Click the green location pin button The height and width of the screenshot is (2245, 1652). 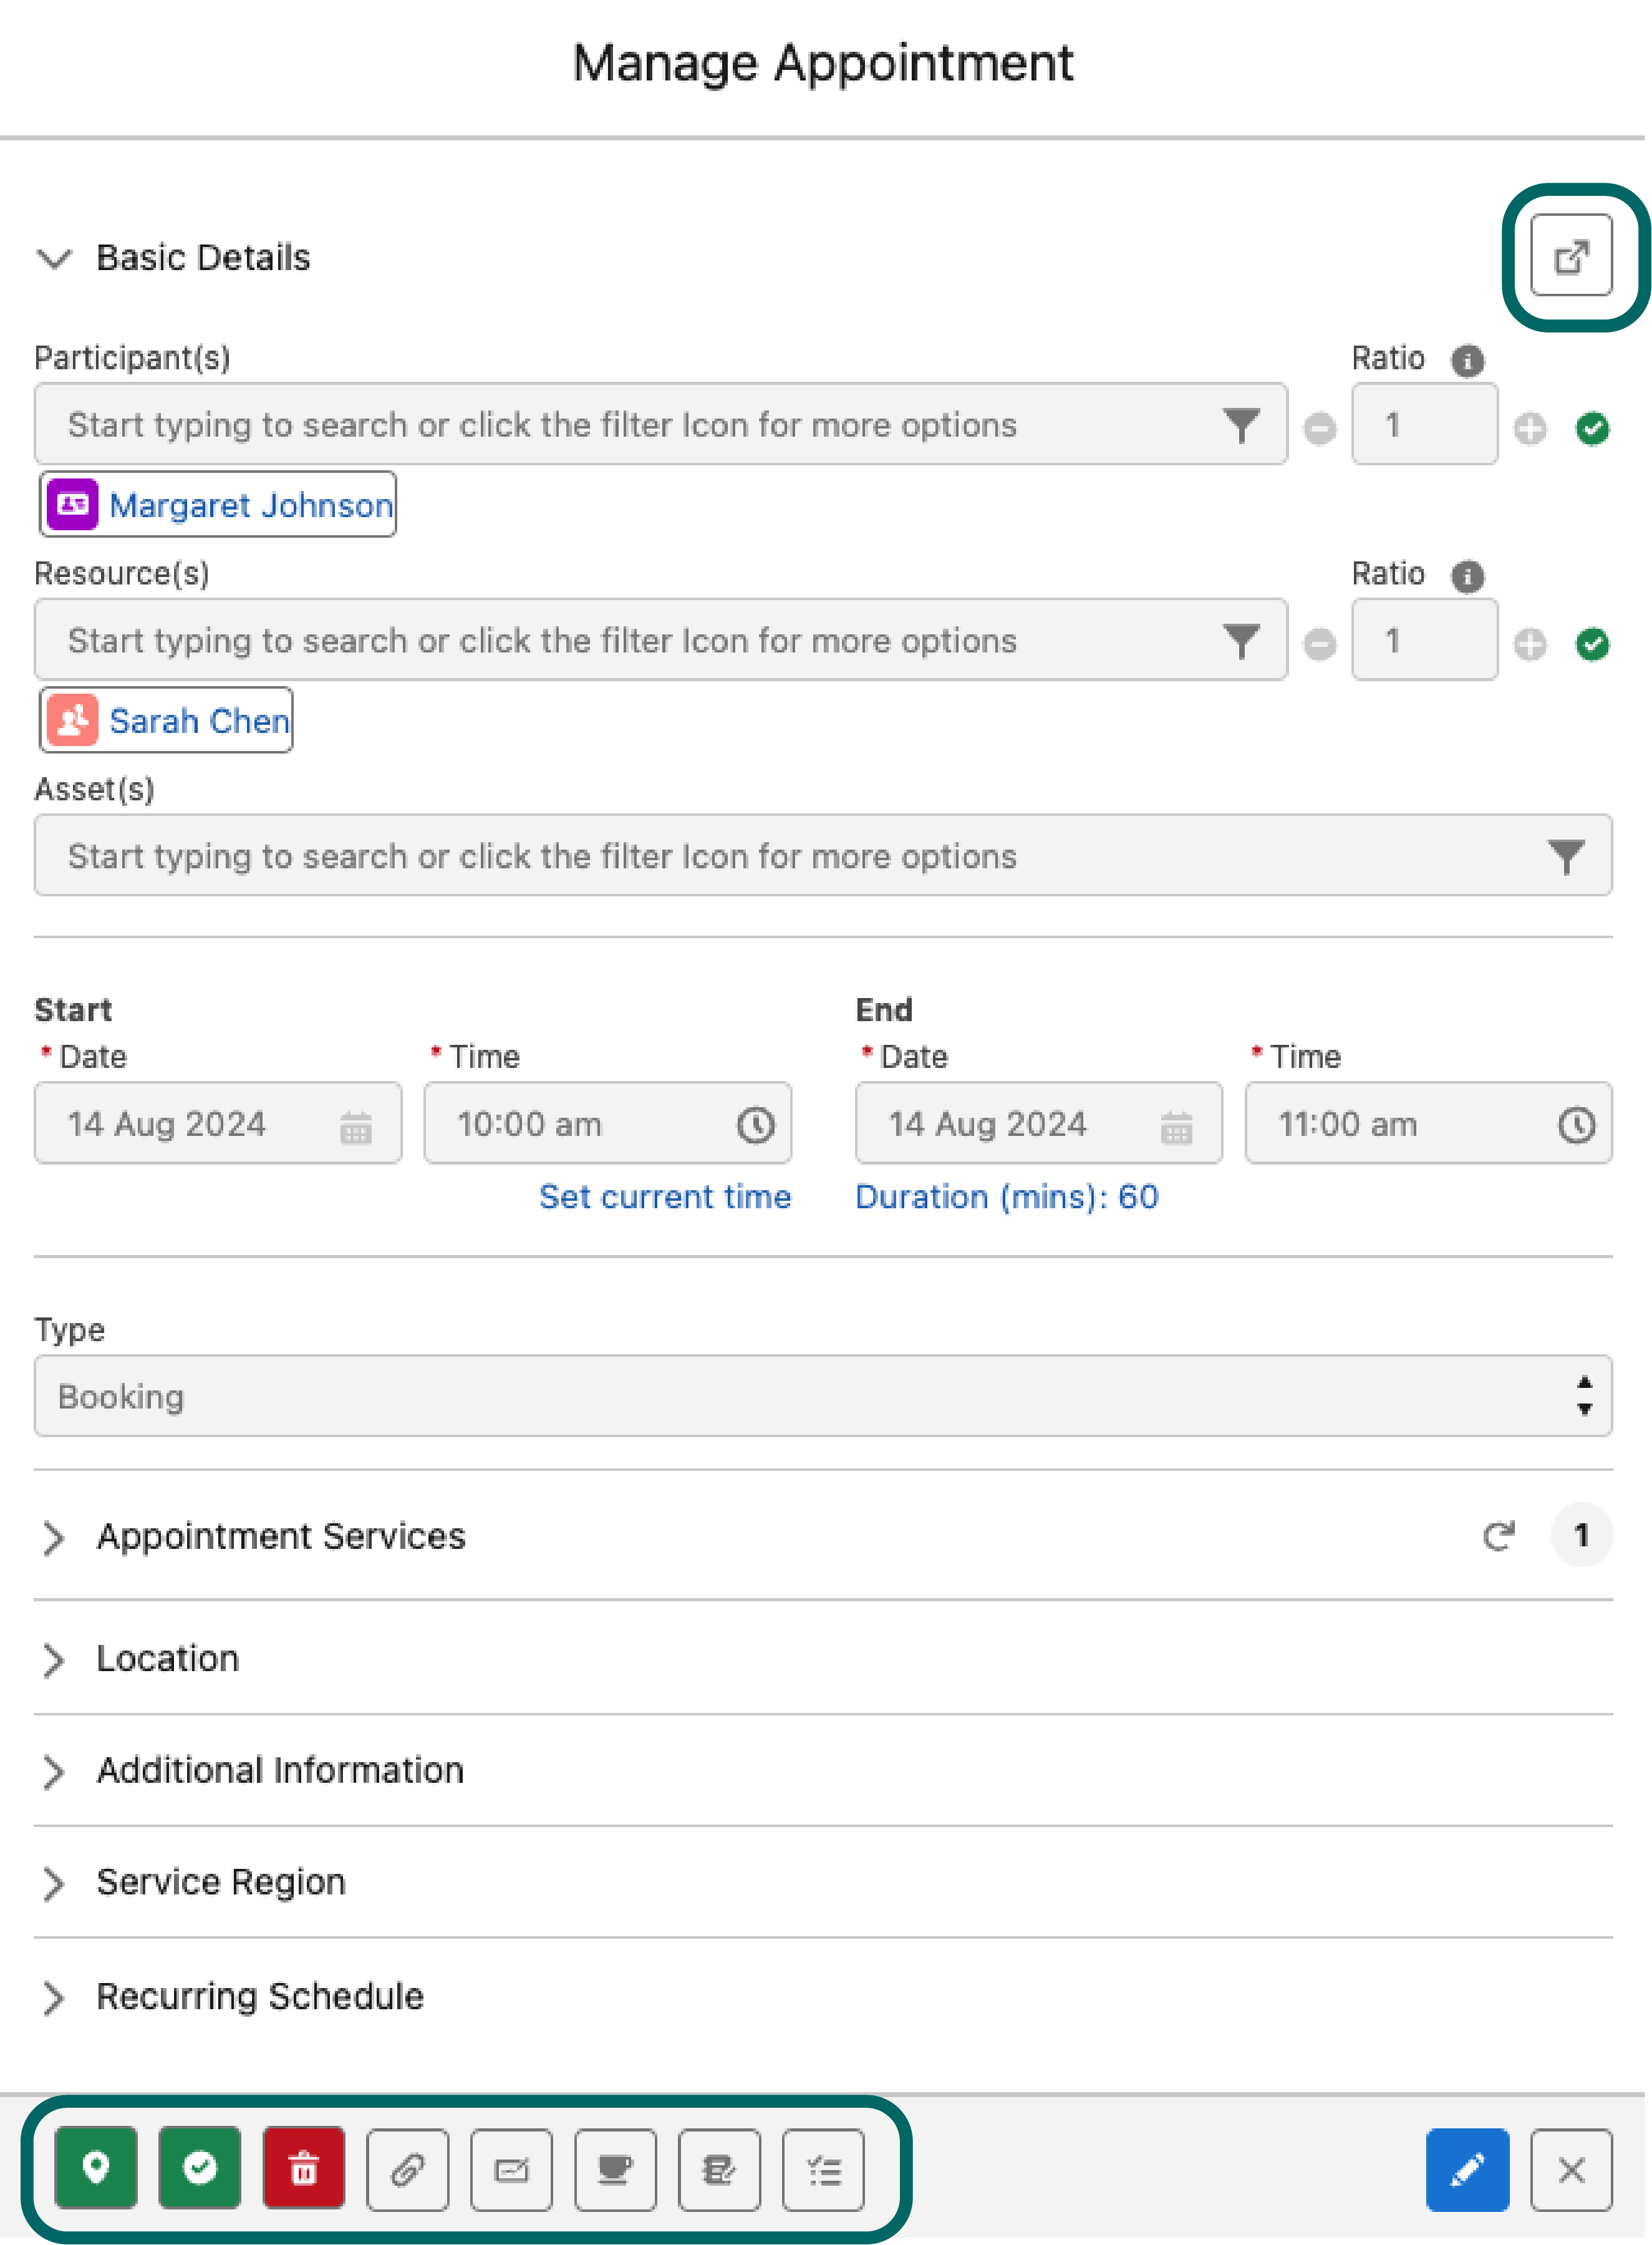coord(96,2168)
